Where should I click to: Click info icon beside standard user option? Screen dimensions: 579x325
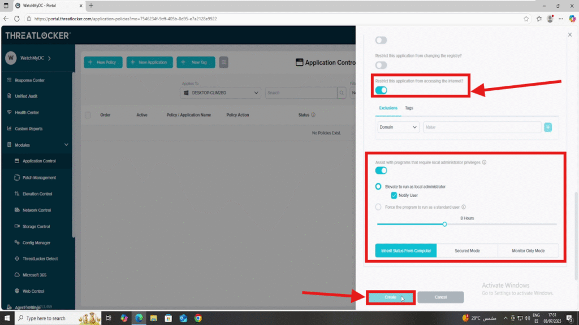point(464,207)
